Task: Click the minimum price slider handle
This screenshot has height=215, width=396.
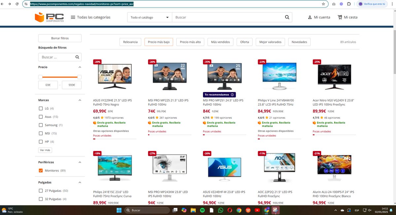Action: click(x=40, y=77)
